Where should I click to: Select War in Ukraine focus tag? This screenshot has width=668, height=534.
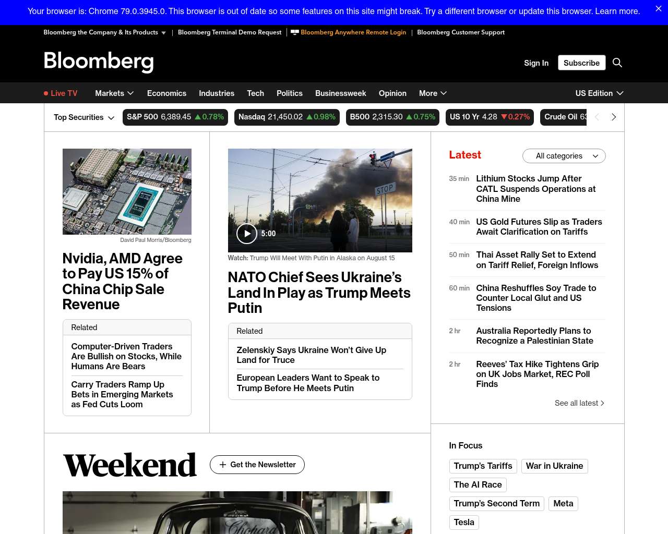point(554,466)
